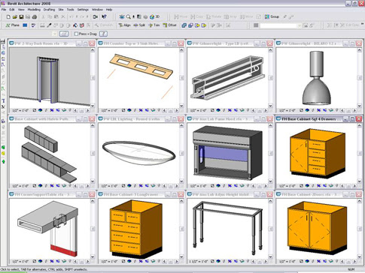365x273 pixels.
Task: Activate the Max Lab Fume Hood view
Action: (x=227, y=153)
